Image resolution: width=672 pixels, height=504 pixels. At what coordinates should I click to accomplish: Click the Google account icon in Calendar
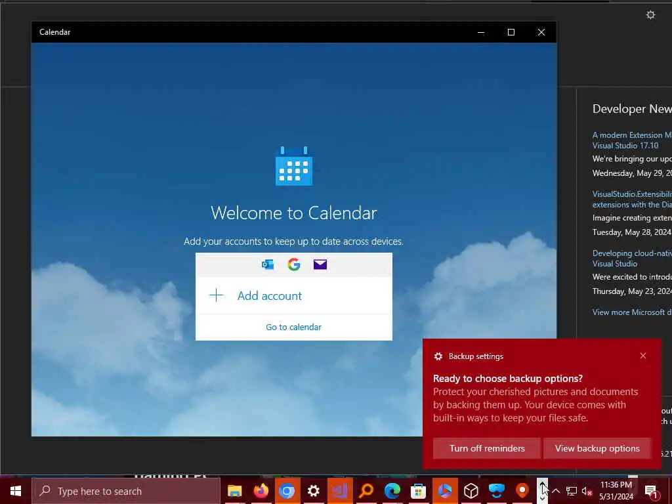294,264
